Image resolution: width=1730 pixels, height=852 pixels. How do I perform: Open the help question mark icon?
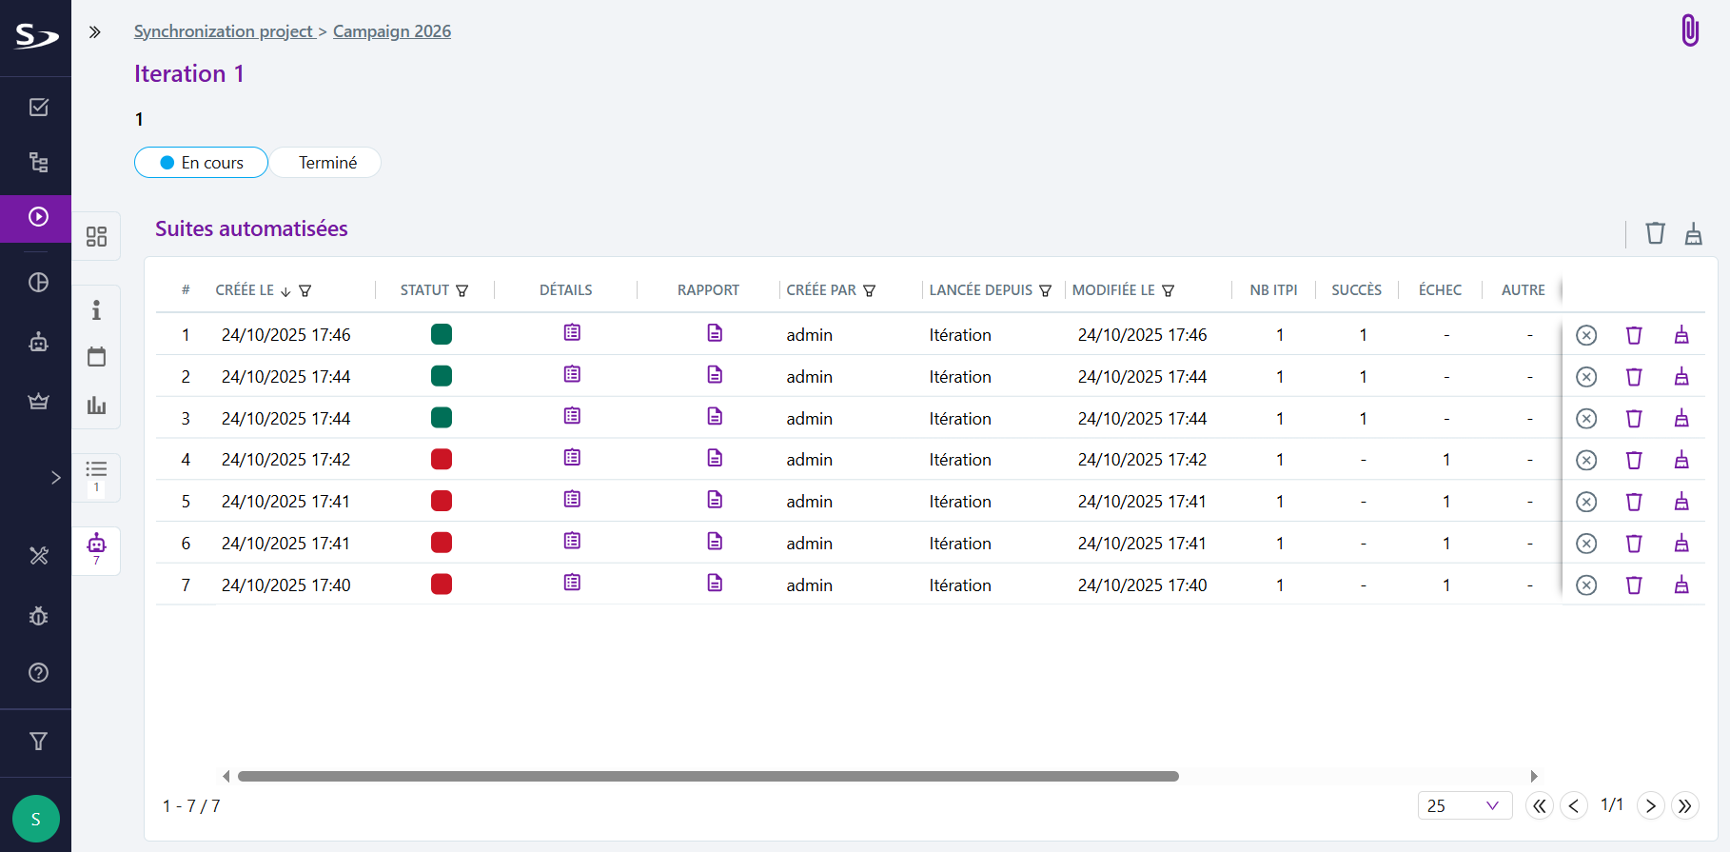pos(38,673)
